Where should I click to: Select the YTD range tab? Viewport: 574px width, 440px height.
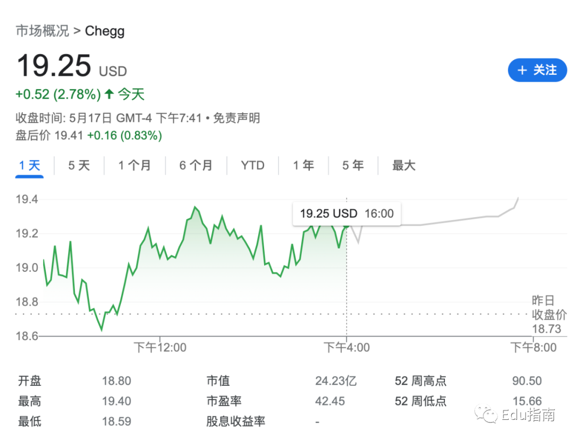pyautogui.click(x=252, y=166)
